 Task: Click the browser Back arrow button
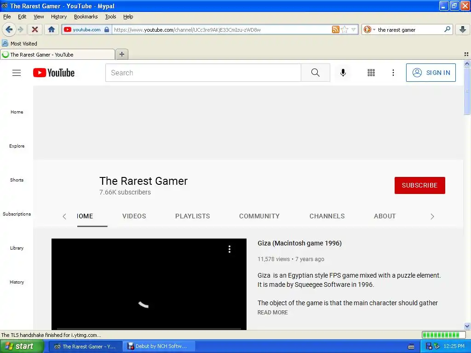coord(9,29)
